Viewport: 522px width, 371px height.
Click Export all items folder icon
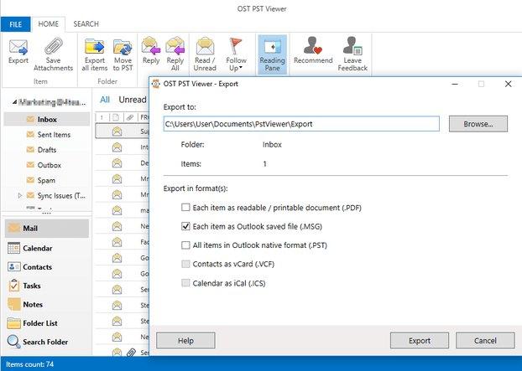pos(95,47)
